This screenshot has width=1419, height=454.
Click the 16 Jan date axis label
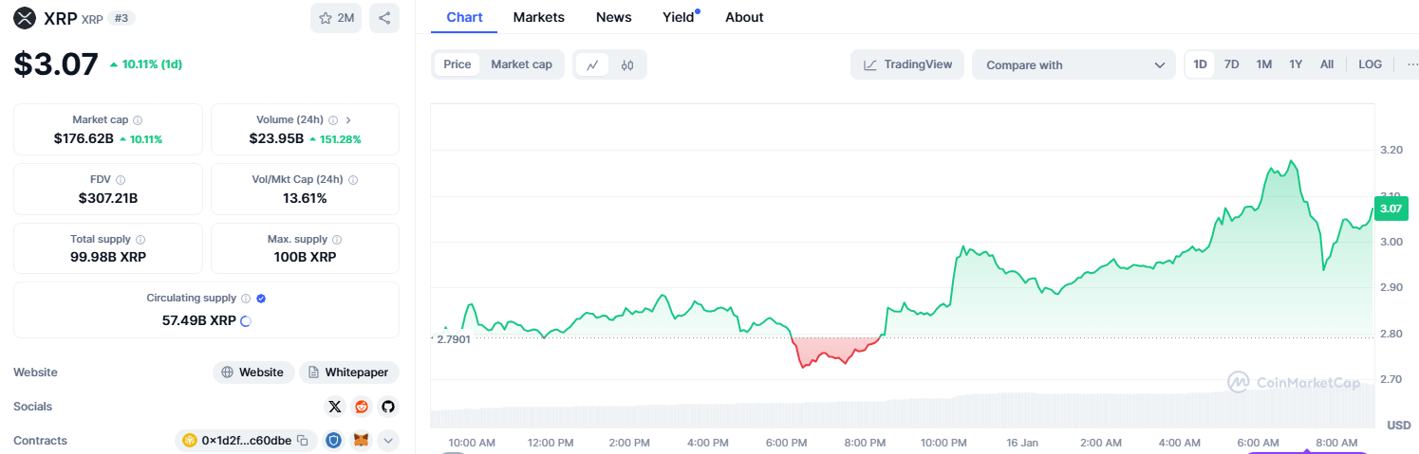pyautogui.click(x=1022, y=443)
